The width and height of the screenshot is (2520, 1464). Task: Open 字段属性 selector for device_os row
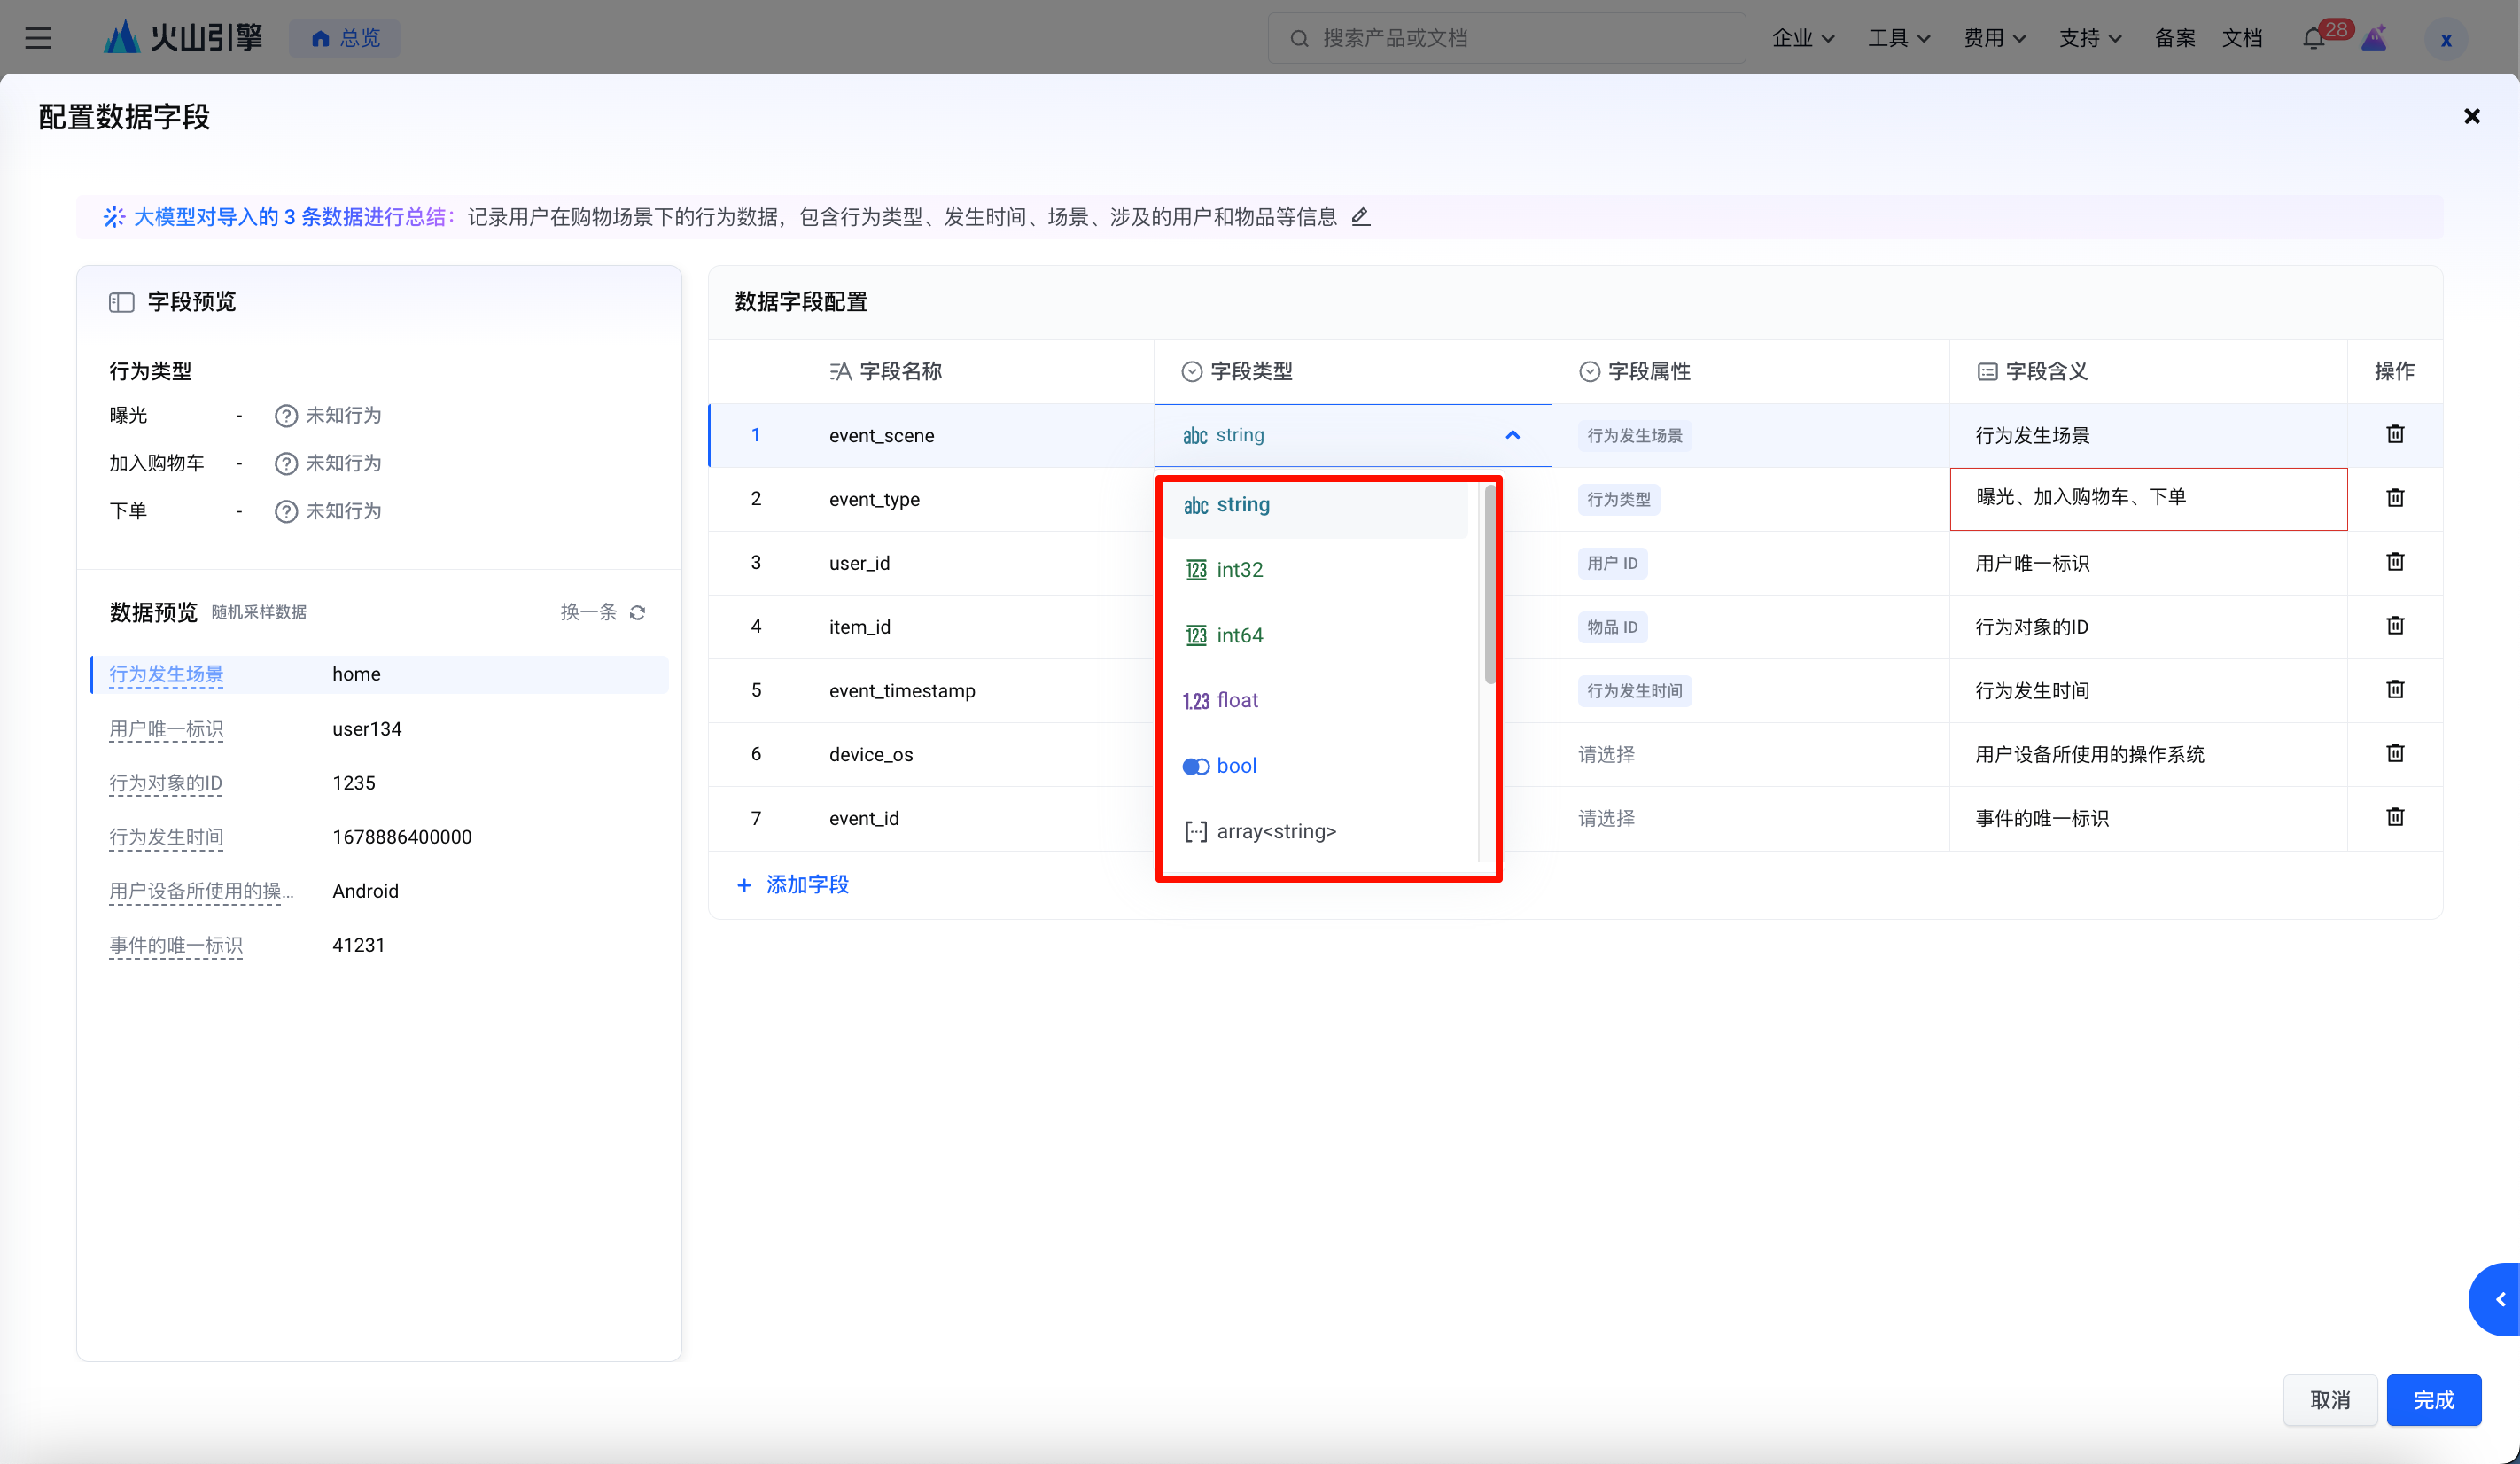click(1607, 754)
